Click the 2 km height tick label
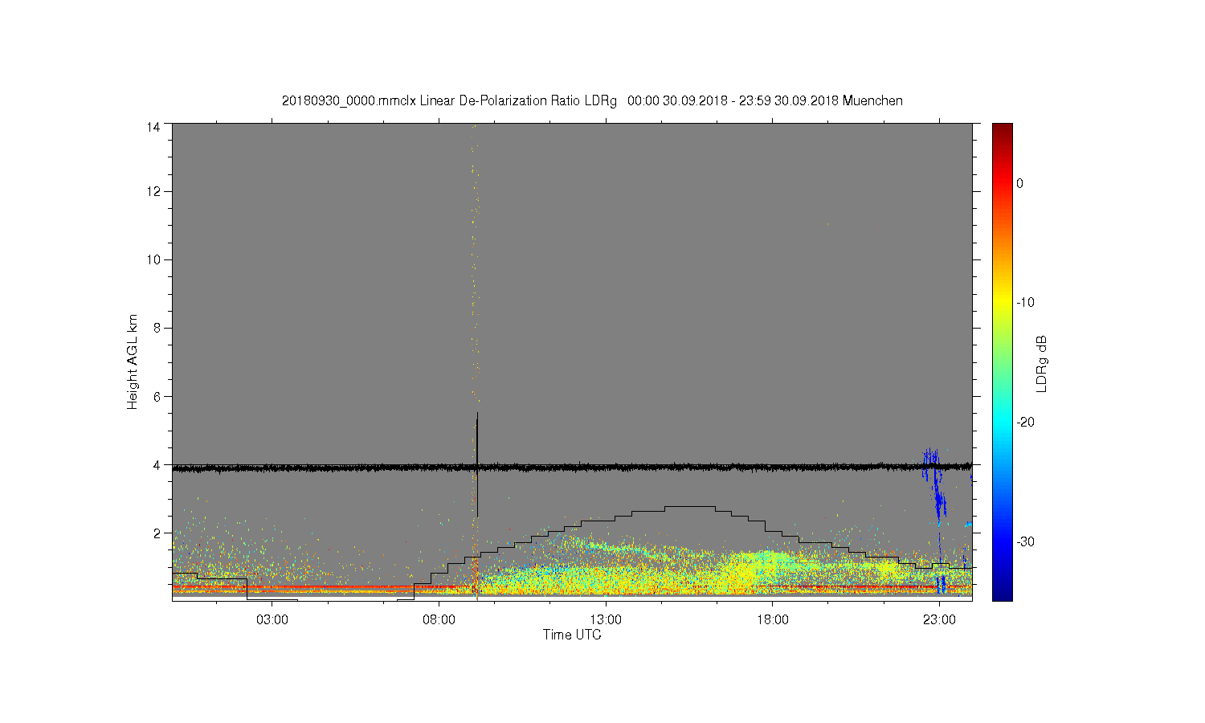This screenshot has height=723, width=1205. (156, 533)
